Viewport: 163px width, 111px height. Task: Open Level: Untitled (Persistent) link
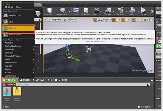click(144, 71)
